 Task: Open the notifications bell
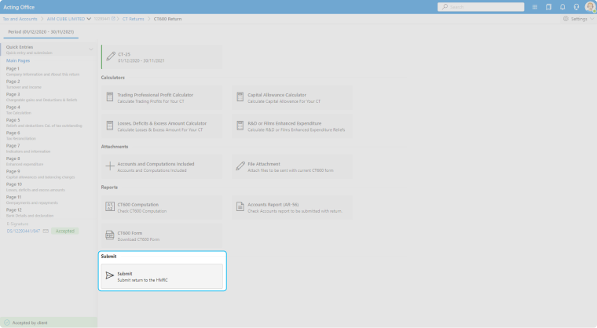pos(562,7)
